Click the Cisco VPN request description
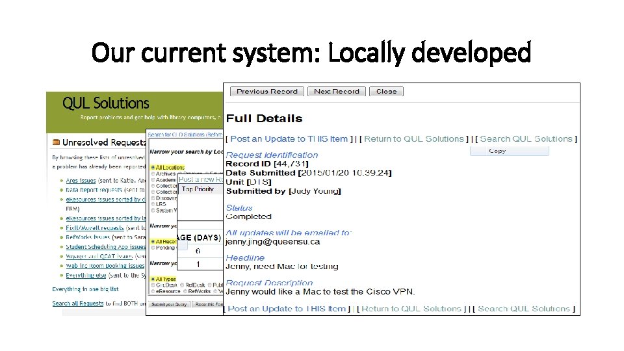Viewport: 624px width, 351px height. coord(320,292)
